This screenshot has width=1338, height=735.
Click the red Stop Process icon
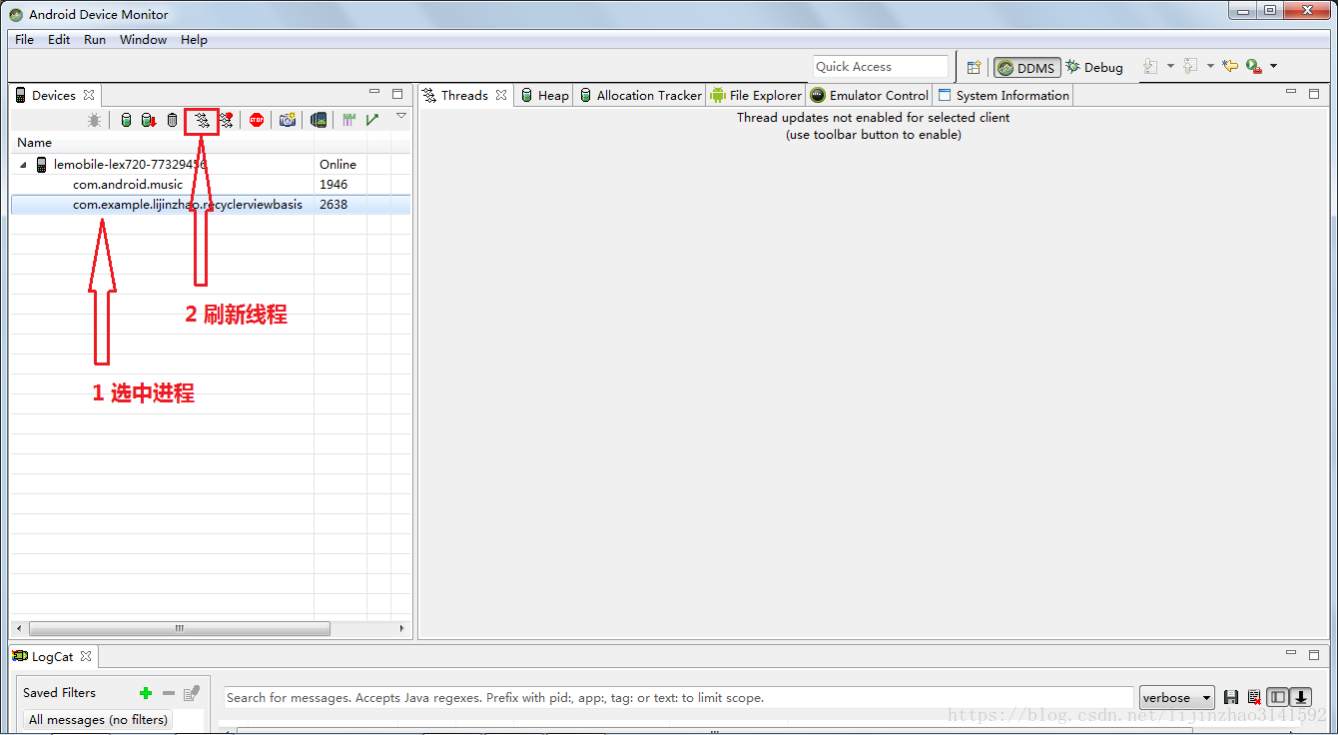tap(257, 120)
